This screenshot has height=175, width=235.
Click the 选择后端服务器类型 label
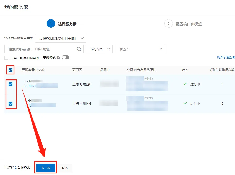pyautogui.click(x=19, y=38)
